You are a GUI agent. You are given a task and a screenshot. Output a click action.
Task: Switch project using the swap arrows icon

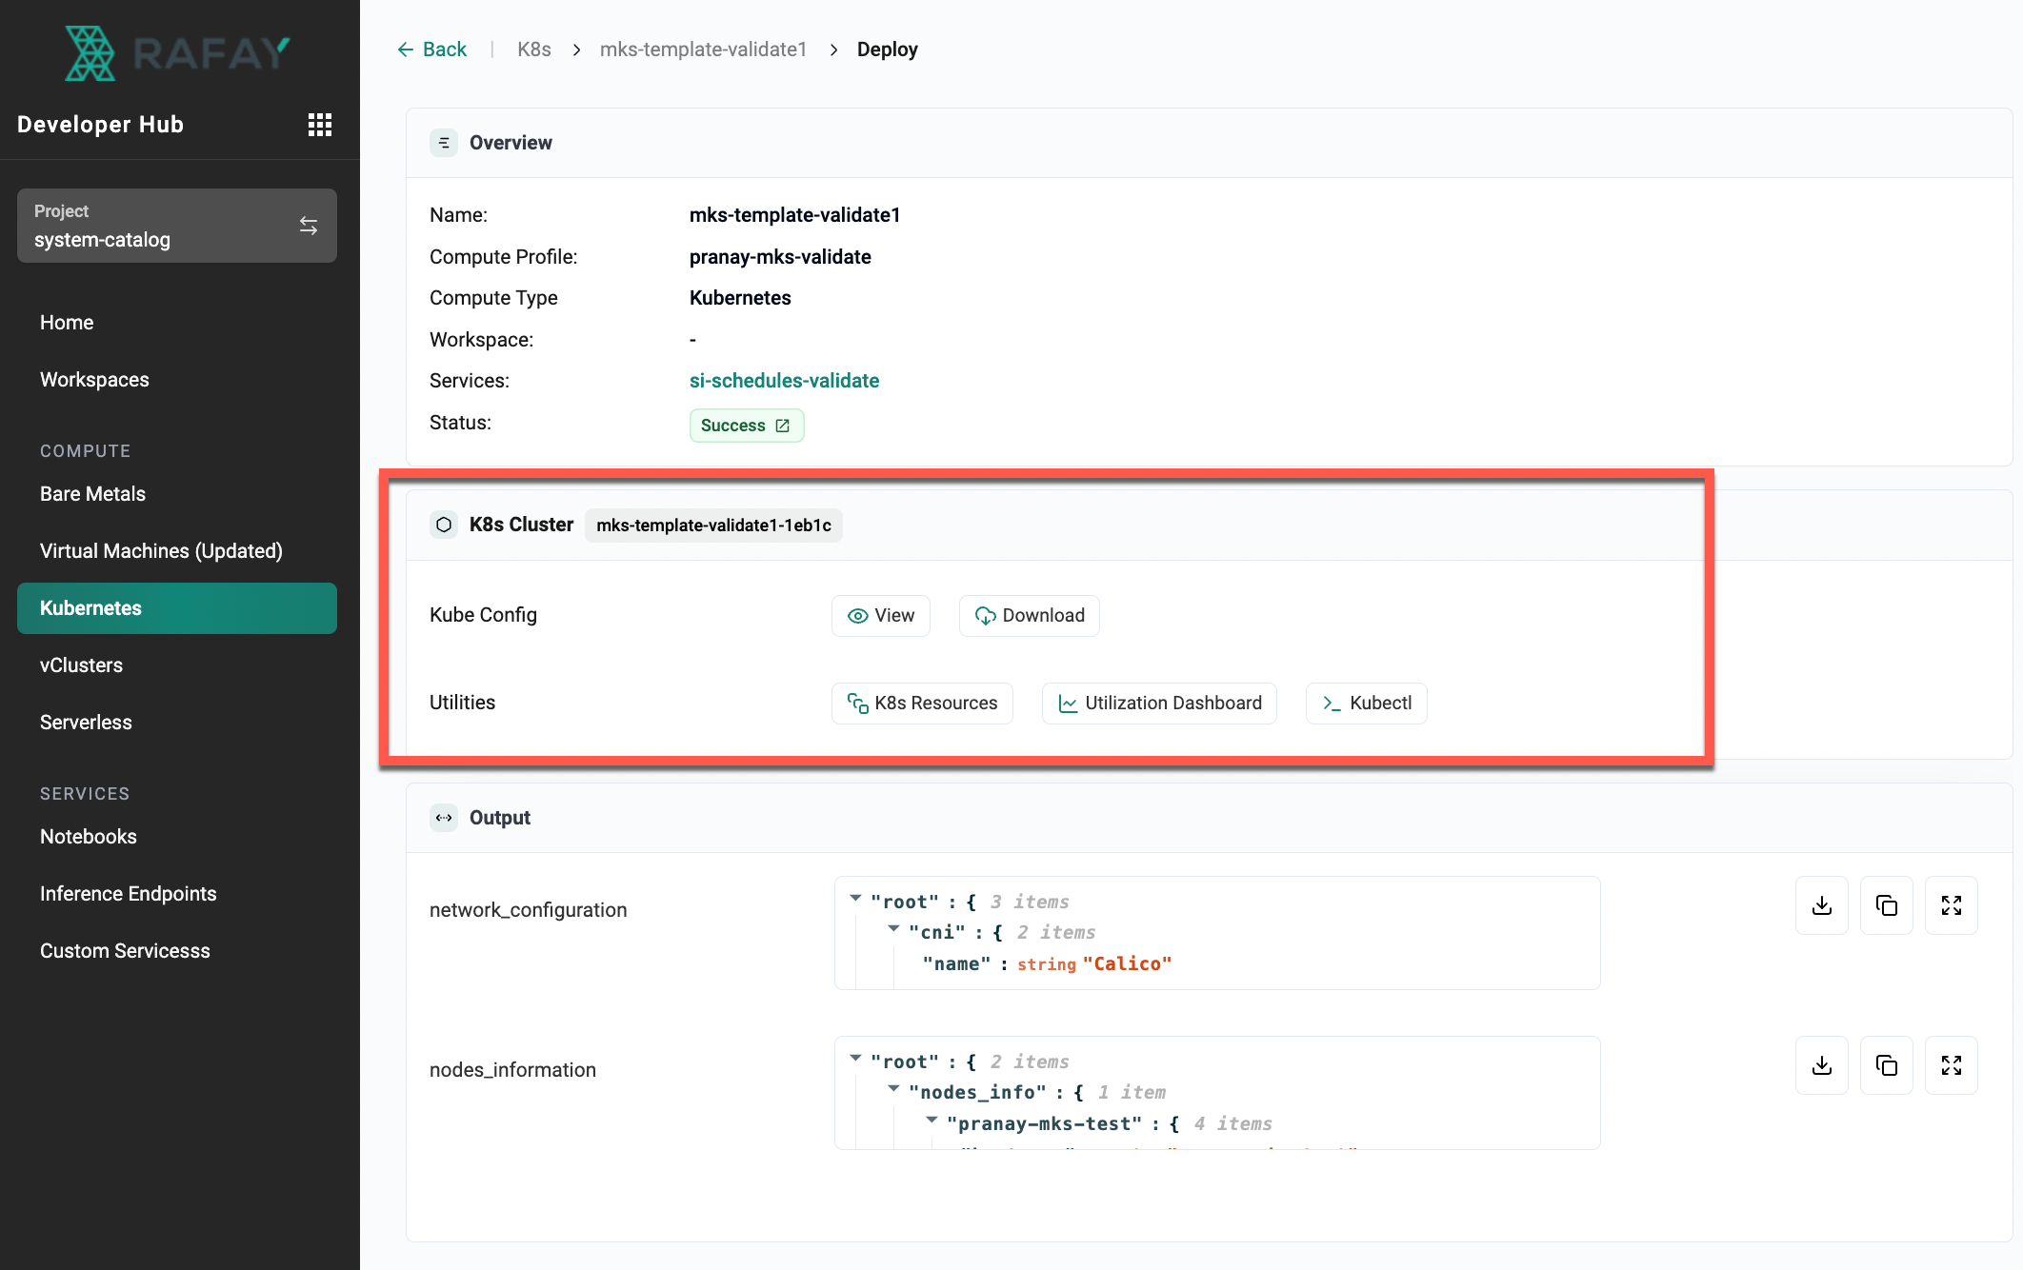(309, 226)
